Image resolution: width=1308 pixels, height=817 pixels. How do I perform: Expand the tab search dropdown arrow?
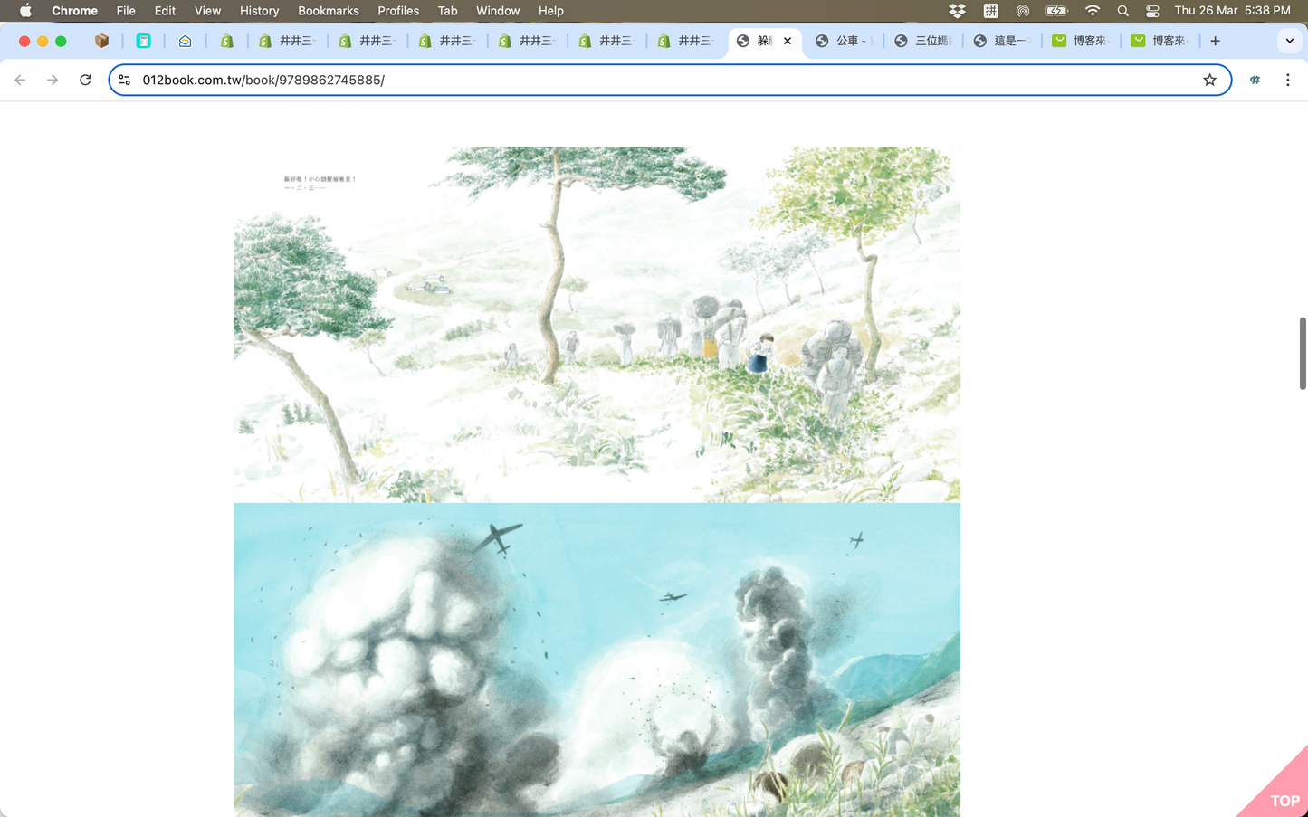[1289, 41]
